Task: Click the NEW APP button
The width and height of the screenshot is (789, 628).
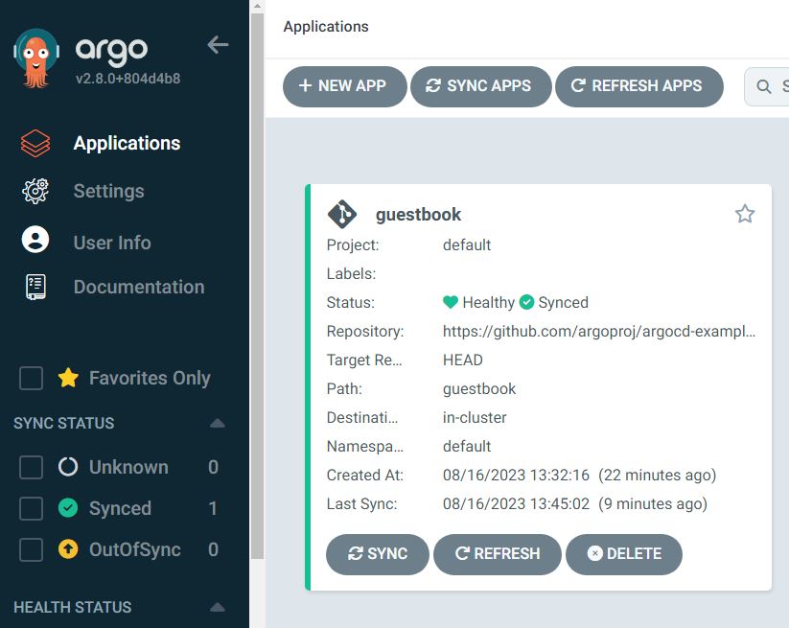Action: (x=345, y=86)
